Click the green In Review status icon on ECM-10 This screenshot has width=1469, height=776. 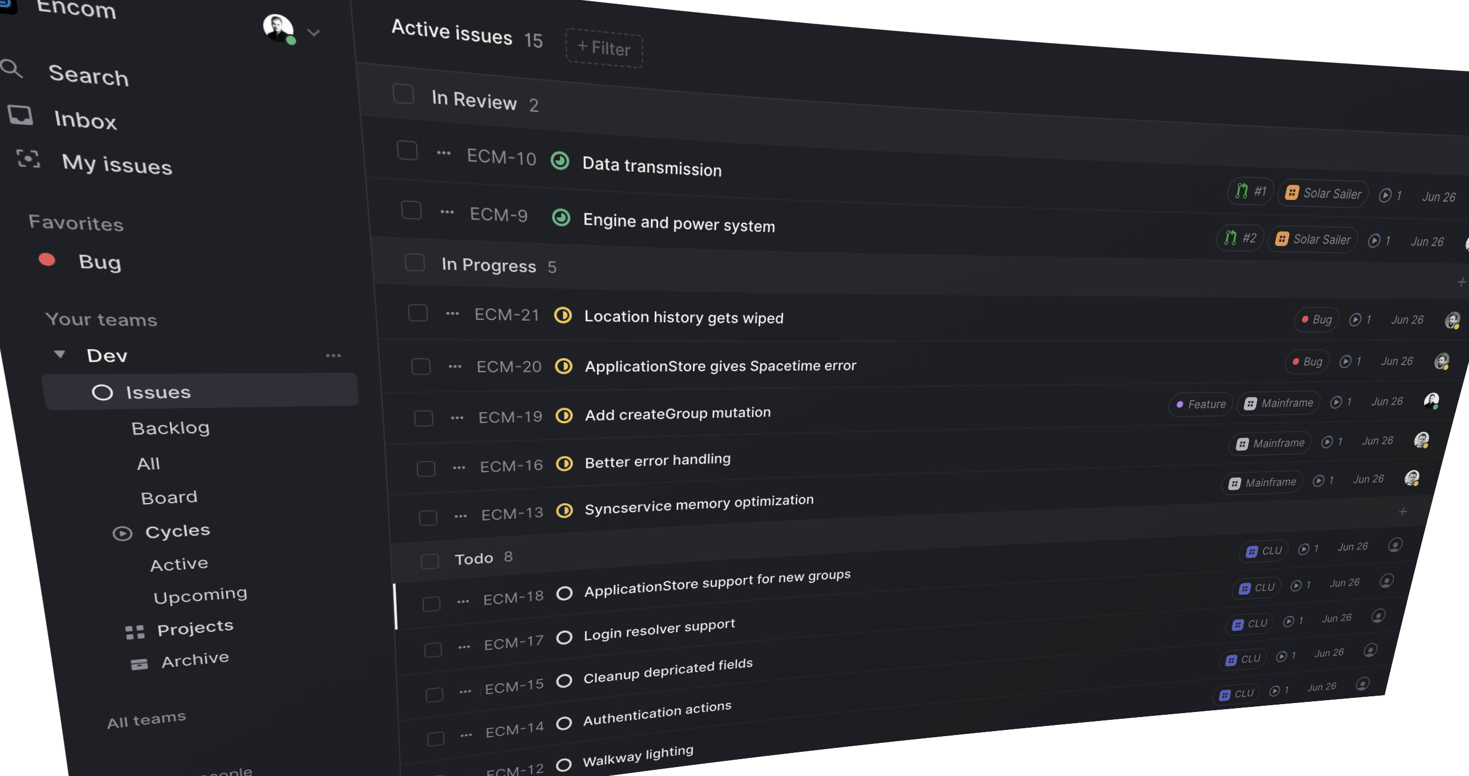point(560,161)
